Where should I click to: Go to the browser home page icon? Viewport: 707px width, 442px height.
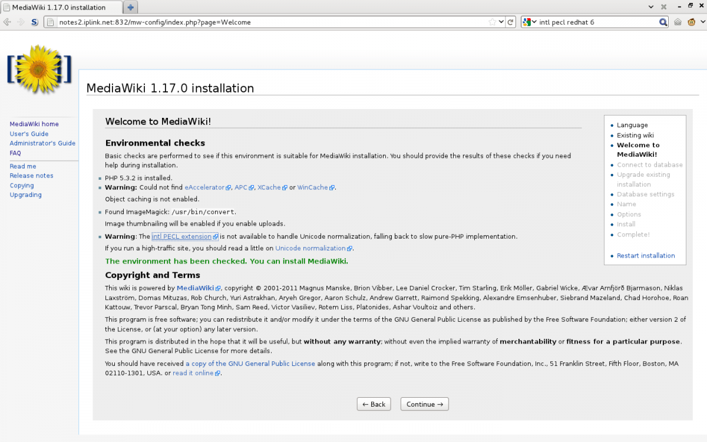[678, 22]
